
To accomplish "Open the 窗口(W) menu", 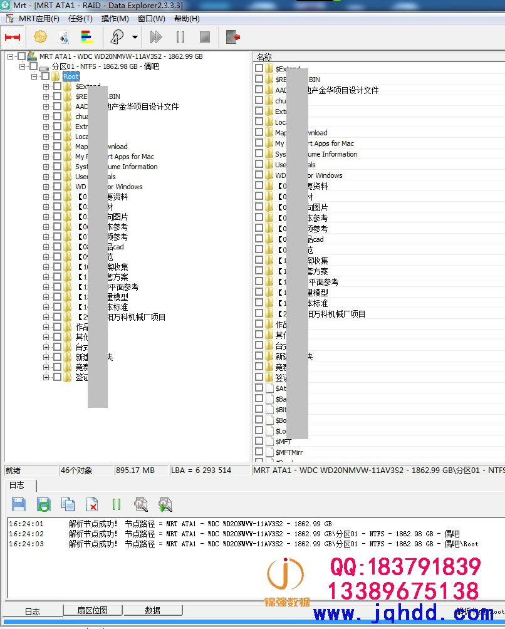I will (151, 19).
